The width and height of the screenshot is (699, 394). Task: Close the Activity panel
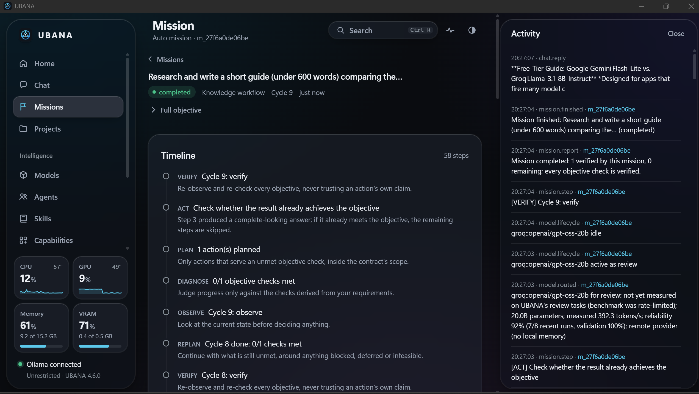[x=676, y=33]
